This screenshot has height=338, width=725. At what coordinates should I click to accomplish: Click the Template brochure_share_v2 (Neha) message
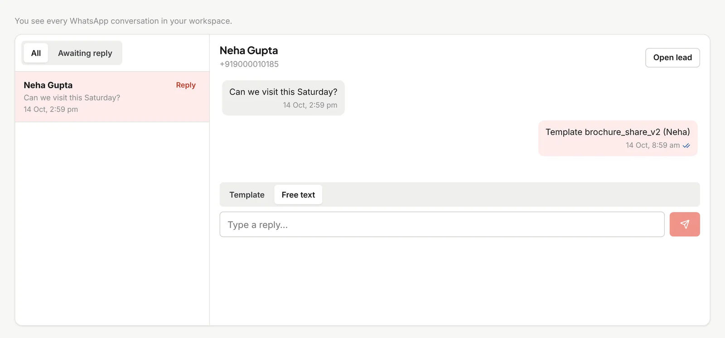tap(618, 138)
